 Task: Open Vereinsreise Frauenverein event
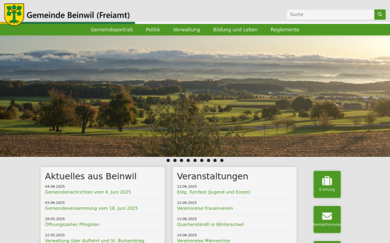(205, 208)
